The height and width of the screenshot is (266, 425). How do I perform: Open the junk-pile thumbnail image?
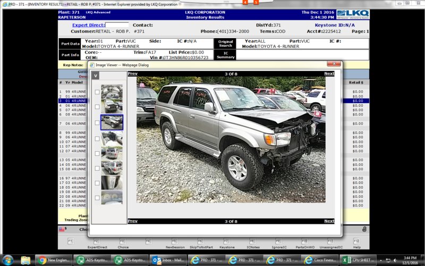pyautogui.click(x=112, y=92)
